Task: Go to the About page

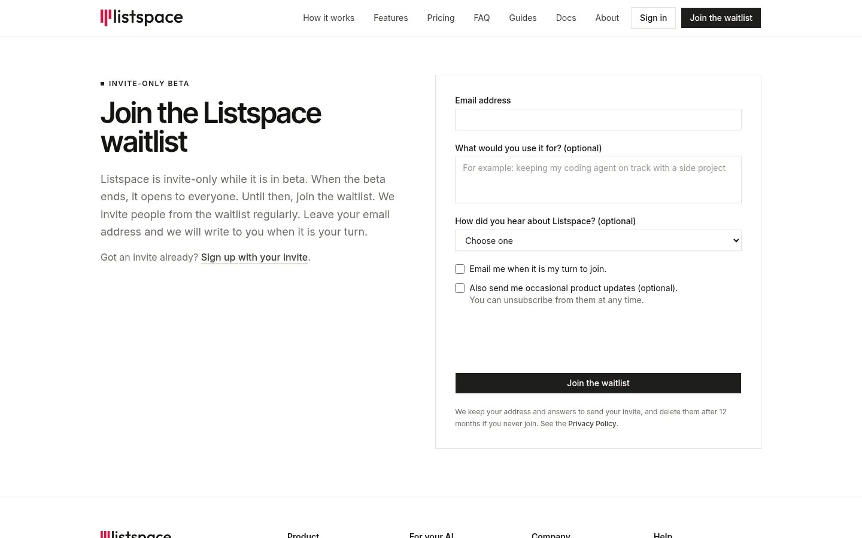Action: (x=607, y=18)
